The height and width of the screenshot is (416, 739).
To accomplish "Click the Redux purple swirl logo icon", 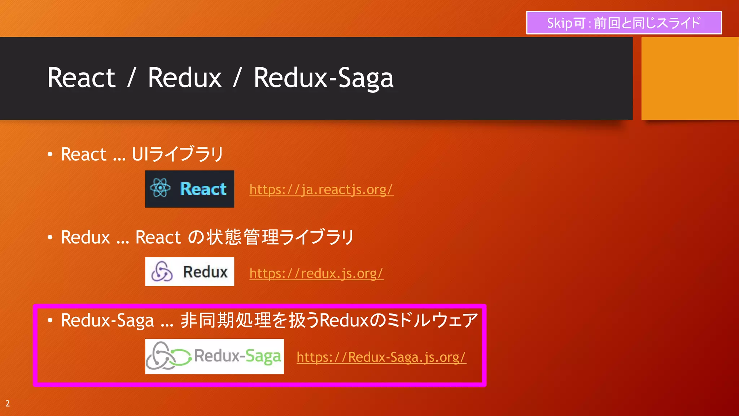I will 162,272.
